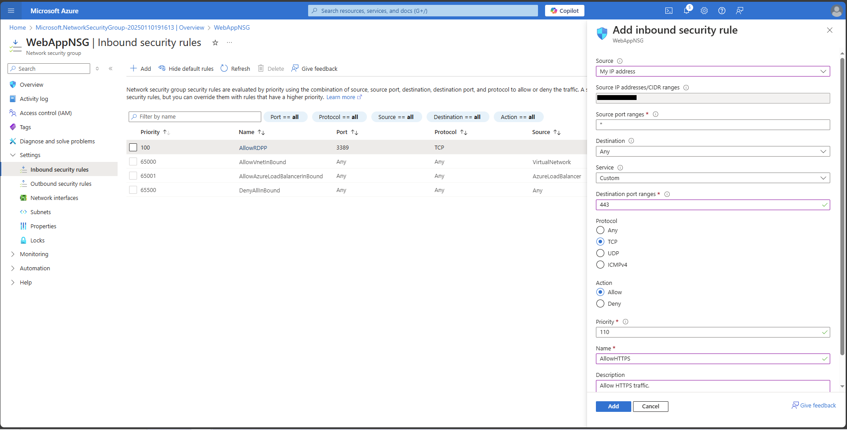This screenshot has width=847, height=430.
Task: Expand the Help section in sidebar
Action: tap(13, 282)
